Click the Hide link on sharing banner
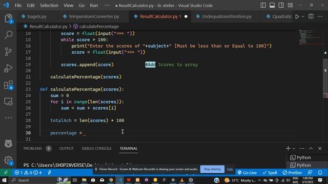 [x=230, y=169]
